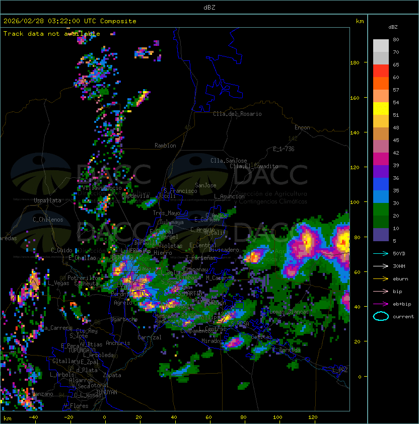Image resolution: width=419 pixels, height=424 pixels.
Task: Click the 'Carrizal' map label
Action: [x=150, y=337]
